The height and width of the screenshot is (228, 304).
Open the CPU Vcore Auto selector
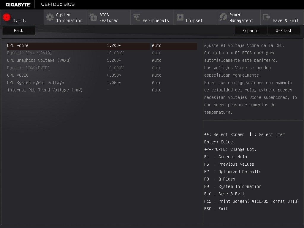[x=157, y=45]
